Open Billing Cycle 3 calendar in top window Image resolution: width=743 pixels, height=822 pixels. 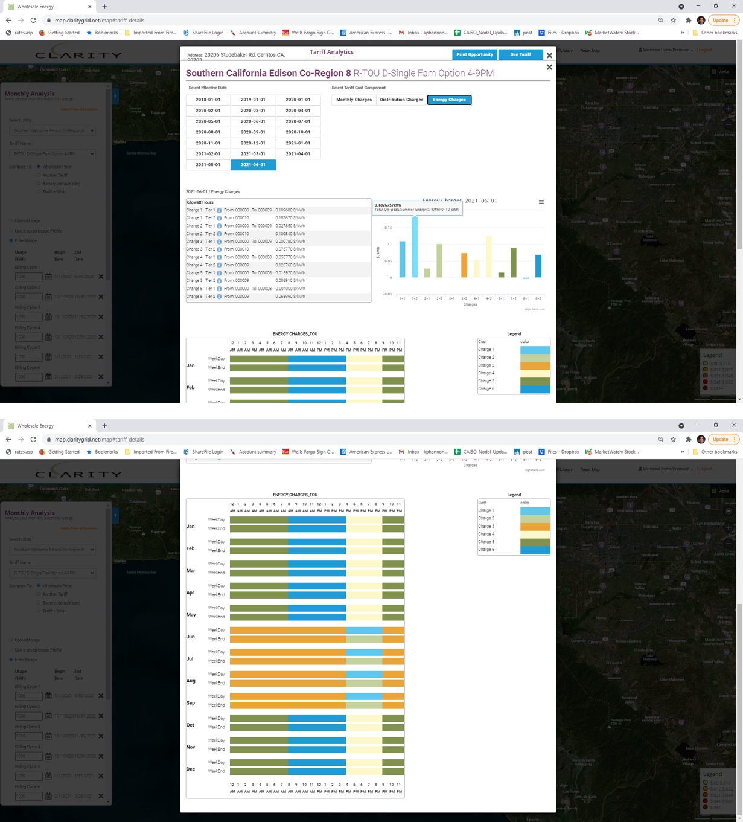48,316
